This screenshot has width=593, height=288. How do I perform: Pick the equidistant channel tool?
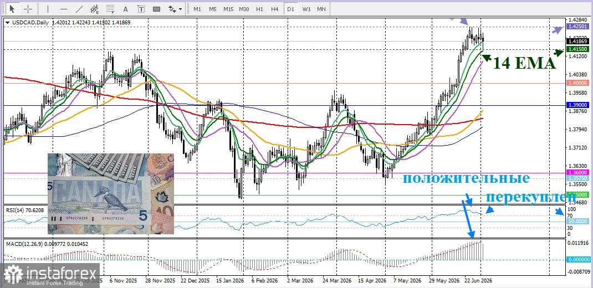click(x=95, y=9)
